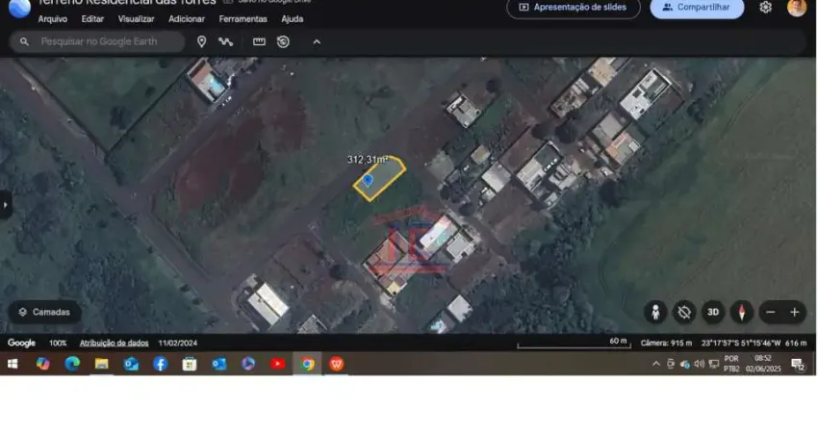This screenshot has width=818, height=433.
Task: Toggle the globe rotation lock button
Action: point(684,312)
